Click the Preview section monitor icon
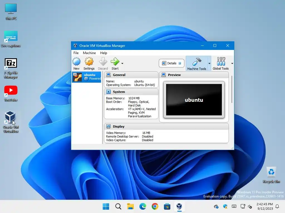 pos(164,75)
